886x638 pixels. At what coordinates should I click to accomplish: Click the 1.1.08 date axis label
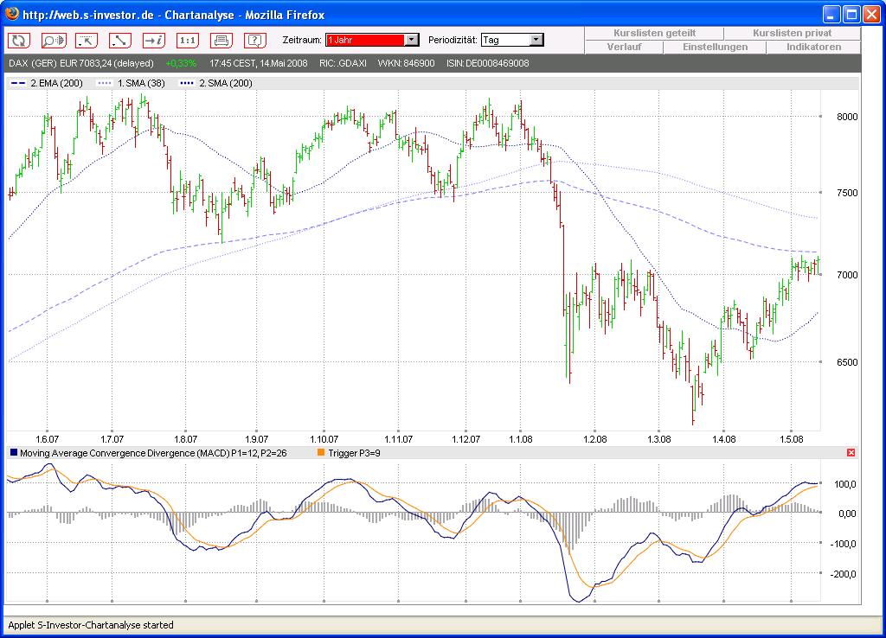point(520,438)
